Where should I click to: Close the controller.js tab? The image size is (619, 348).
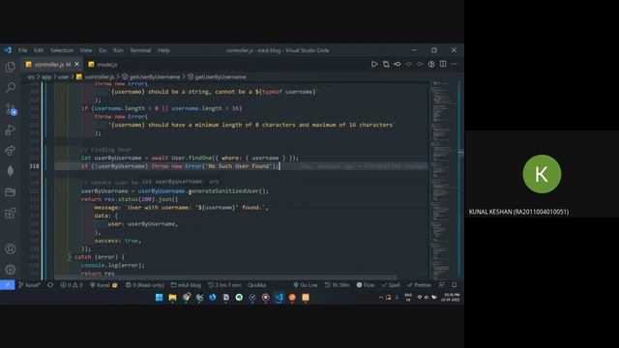tap(77, 64)
